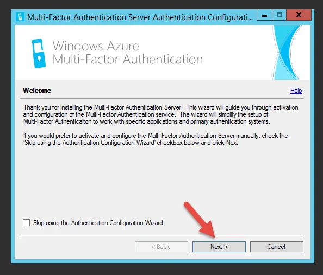Click the divider line above navigation buttons
Screen dimensions: 323x275
162,235
